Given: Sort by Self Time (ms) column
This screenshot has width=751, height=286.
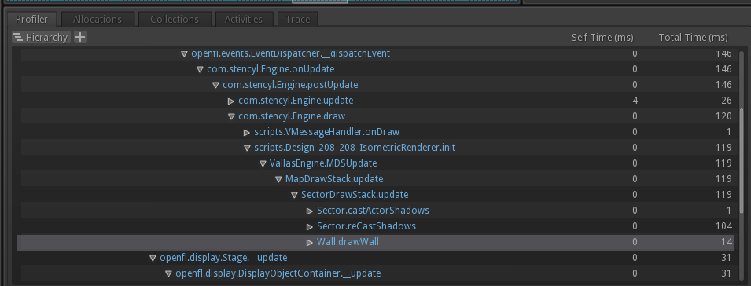Looking at the screenshot, I should click(x=602, y=37).
